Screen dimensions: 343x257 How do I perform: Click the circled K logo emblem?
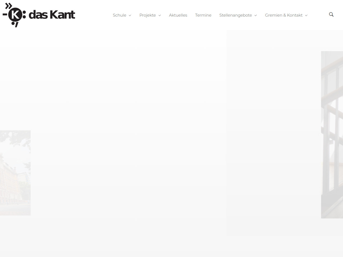pyautogui.click(x=15, y=15)
